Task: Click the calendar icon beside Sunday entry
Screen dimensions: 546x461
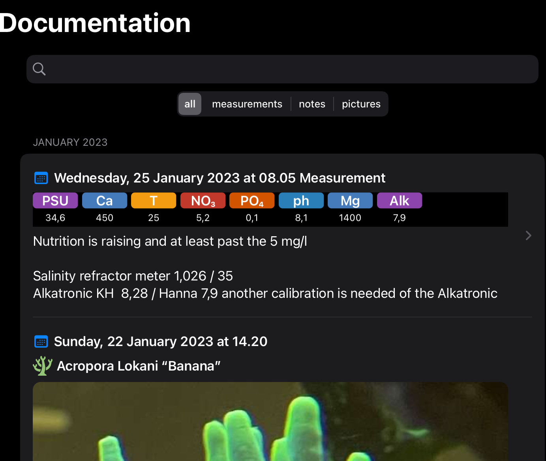Action: point(41,342)
